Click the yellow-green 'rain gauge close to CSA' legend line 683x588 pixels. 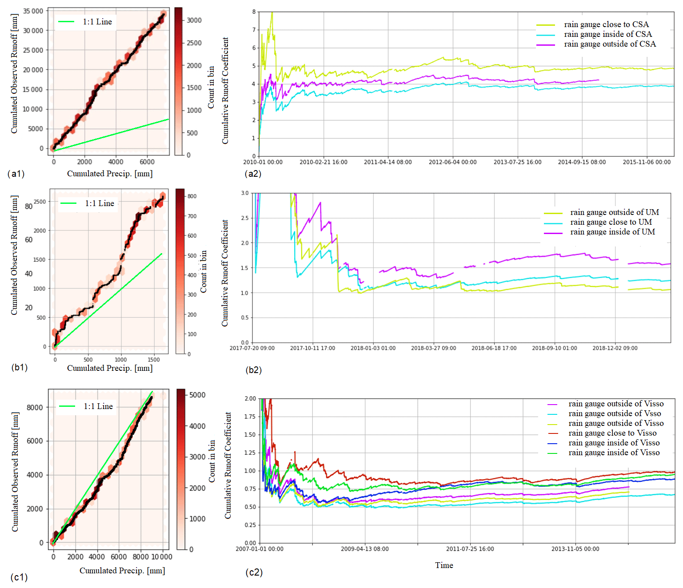click(x=545, y=25)
